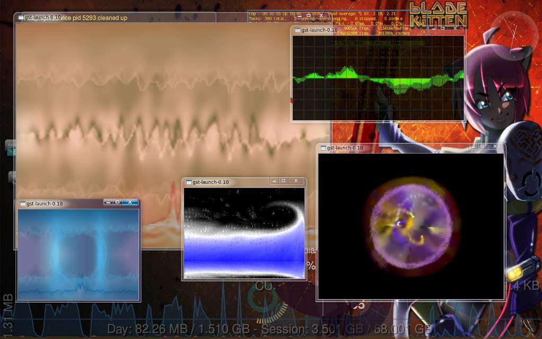Close the white-and-blue wave gst-launch window
This screenshot has width=542, height=339.
click(296, 181)
